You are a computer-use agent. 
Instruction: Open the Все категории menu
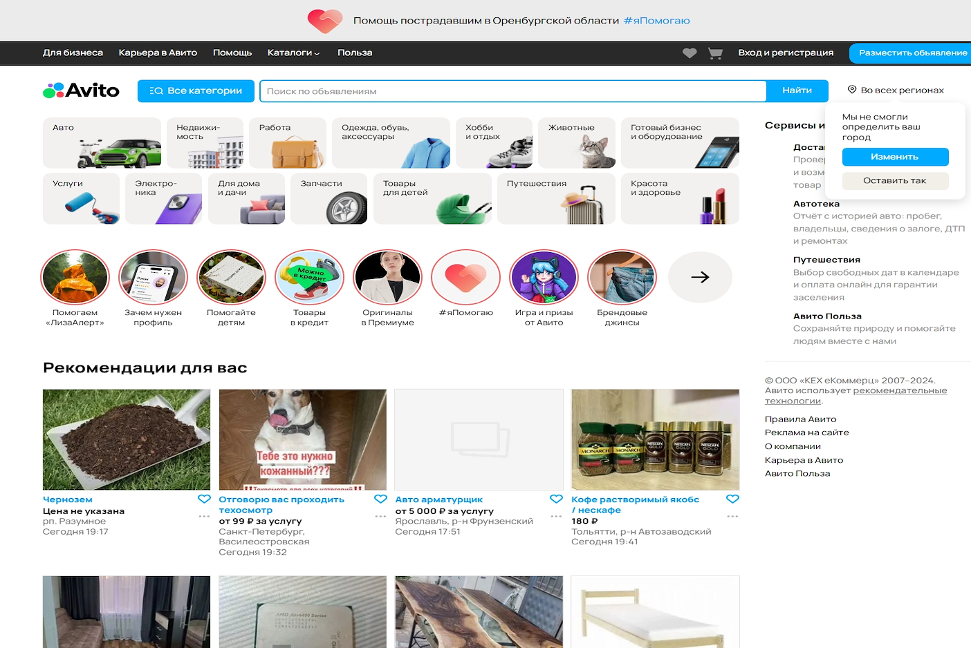(196, 90)
